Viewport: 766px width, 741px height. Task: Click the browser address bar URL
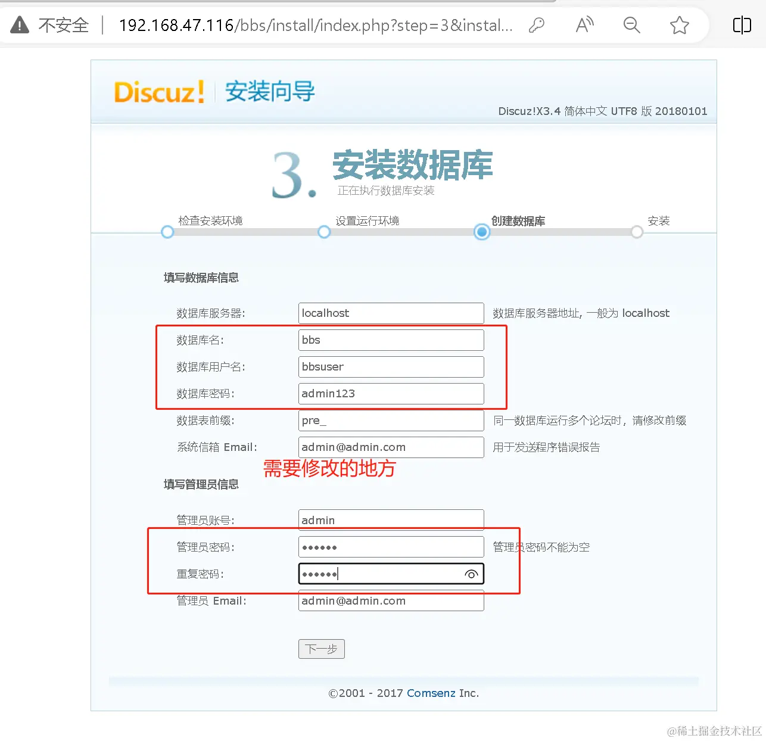tap(316, 25)
